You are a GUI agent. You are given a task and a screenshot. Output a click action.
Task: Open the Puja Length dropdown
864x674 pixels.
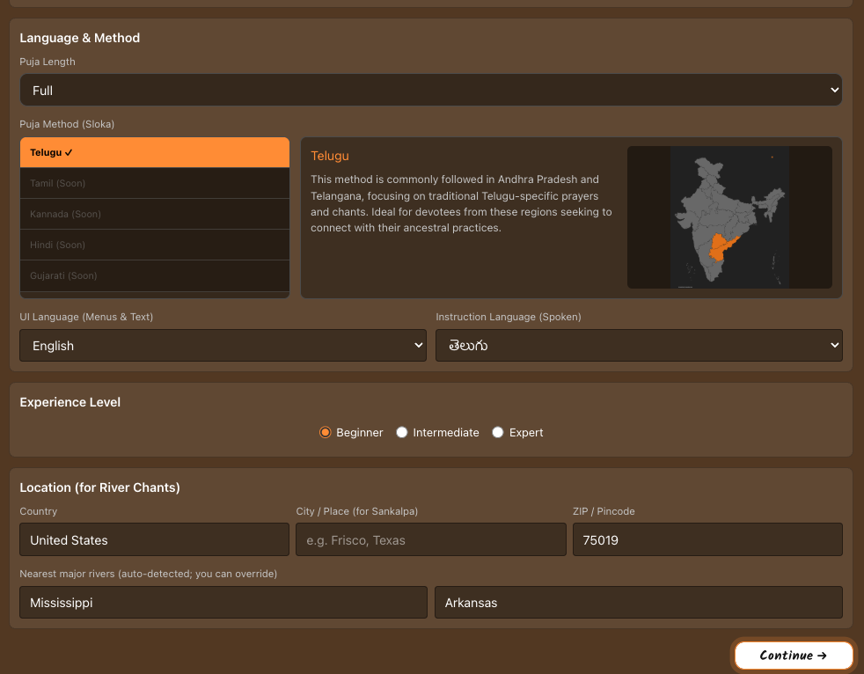[431, 90]
